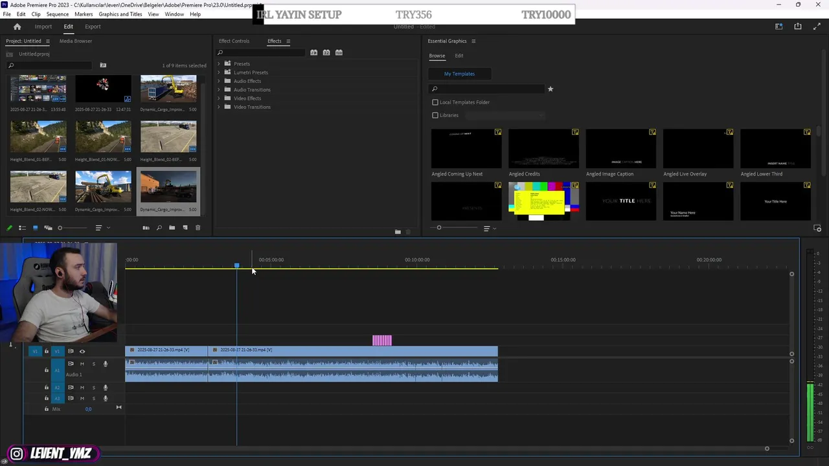Filter effects by YUV Effects icon
829x466 pixels.
339,52
